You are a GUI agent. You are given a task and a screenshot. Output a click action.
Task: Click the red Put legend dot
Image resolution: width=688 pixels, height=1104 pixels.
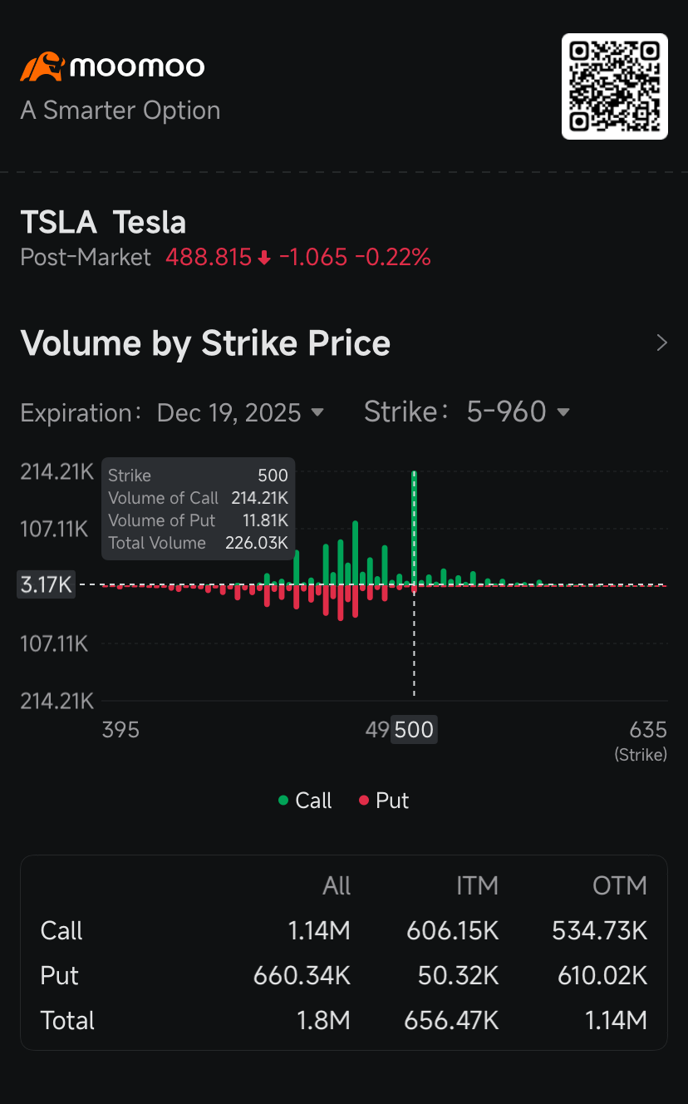364,801
